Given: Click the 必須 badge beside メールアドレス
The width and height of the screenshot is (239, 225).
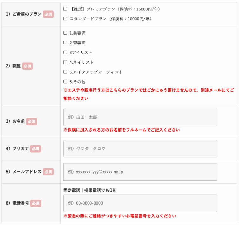Looking at the screenshot, I should coord(48,172).
